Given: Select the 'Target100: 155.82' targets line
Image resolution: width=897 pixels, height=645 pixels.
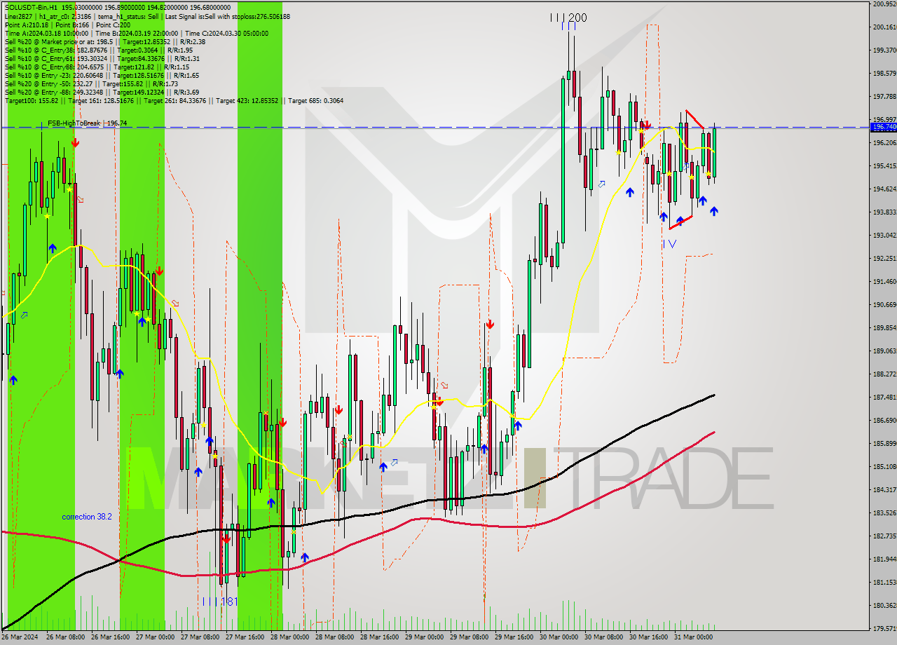Looking at the screenshot, I should click(174, 100).
